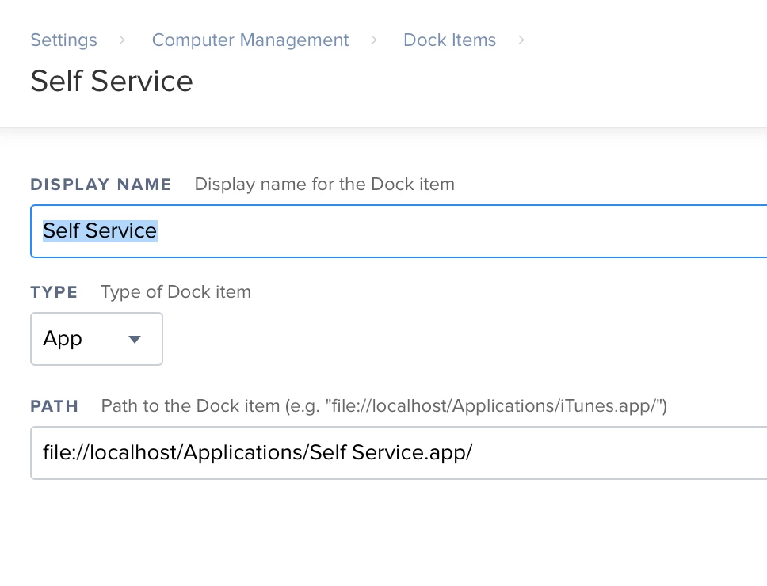This screenshot has height=586, width=767.
Task: Click the iTunes.app path example text
Action: (x=384, y=406)
